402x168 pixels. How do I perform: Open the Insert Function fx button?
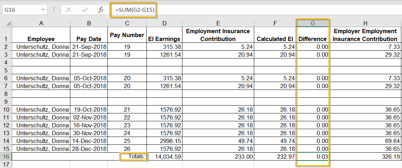click(101, 10)
